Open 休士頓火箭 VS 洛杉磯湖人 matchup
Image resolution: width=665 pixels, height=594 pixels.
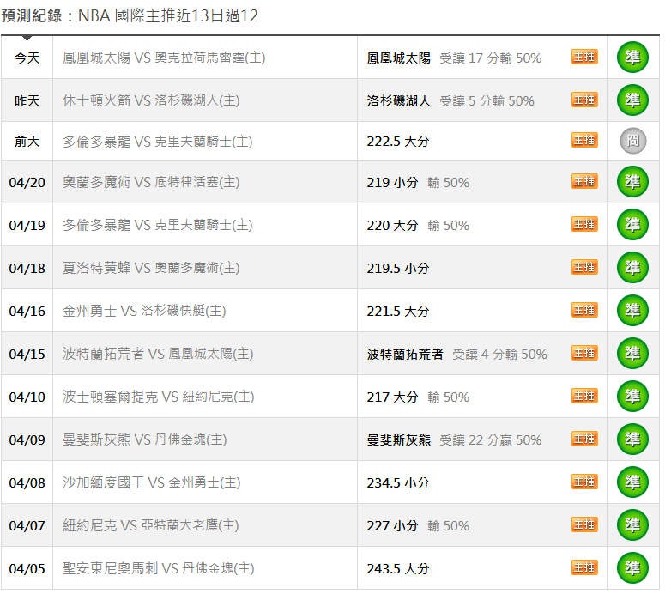point(151,100)
